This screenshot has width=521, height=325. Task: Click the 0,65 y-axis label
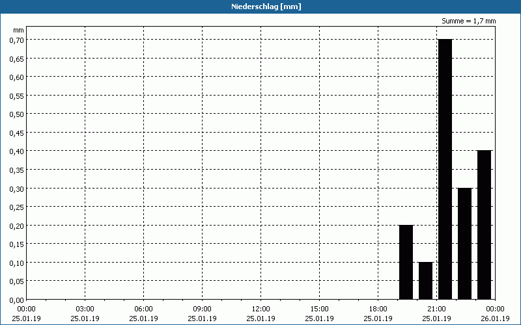click(17, 58)
